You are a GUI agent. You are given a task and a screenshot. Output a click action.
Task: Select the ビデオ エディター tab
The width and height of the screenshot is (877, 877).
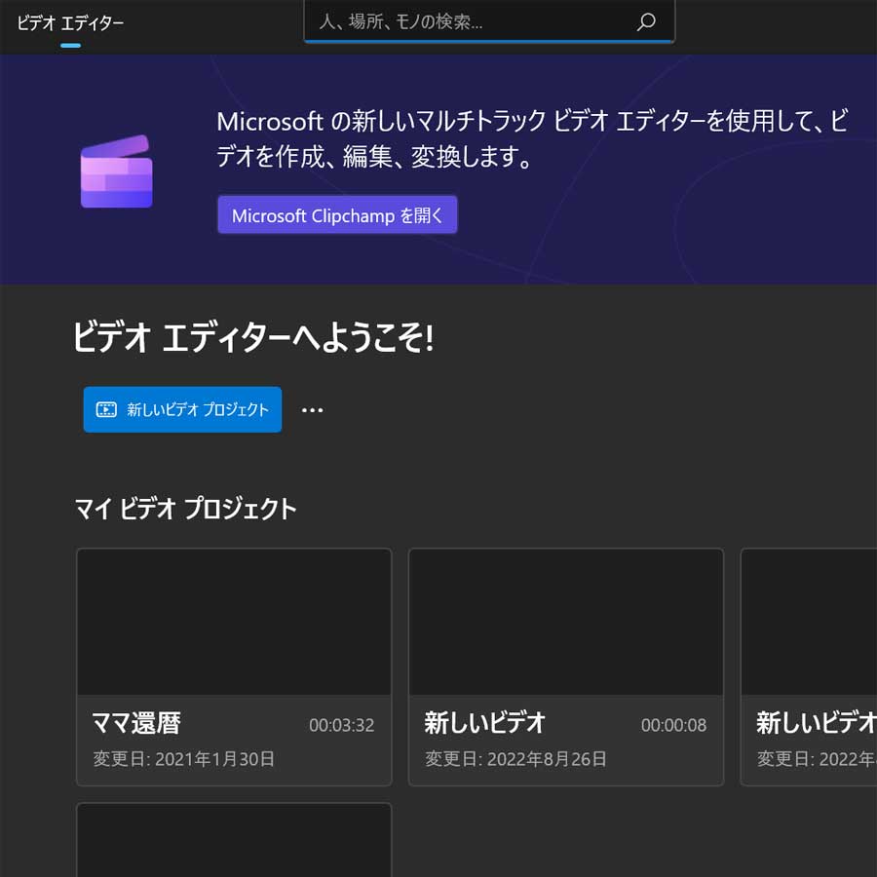[70, 23]
